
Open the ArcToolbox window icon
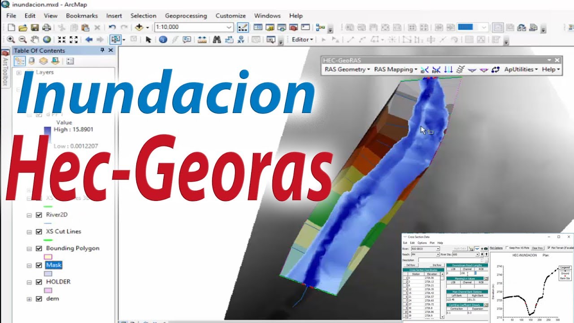294,27
